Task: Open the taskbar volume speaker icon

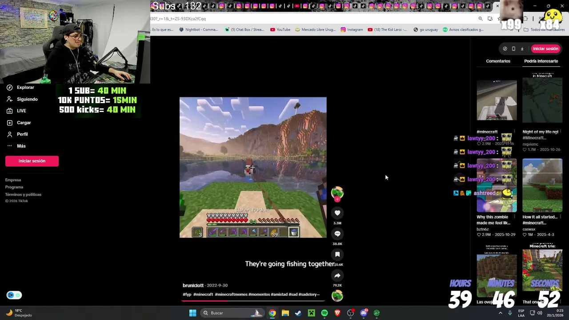Action: 539,313
